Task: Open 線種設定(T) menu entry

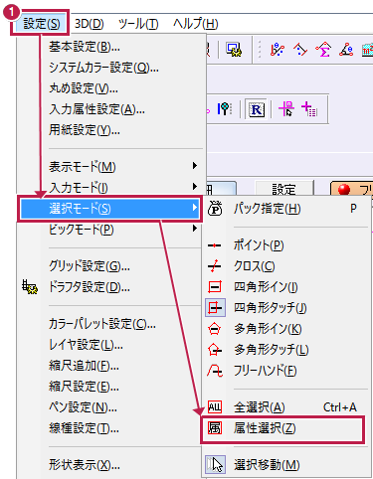Action: [84, 428]
